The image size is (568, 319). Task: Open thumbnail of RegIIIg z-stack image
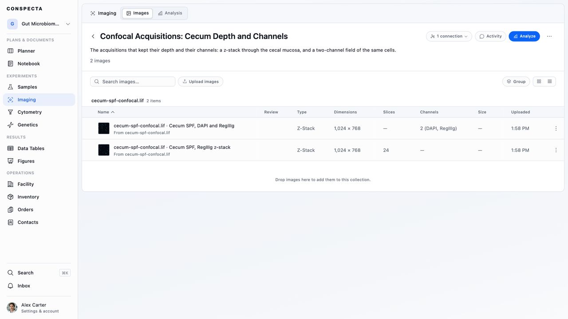tap(104, 150)
